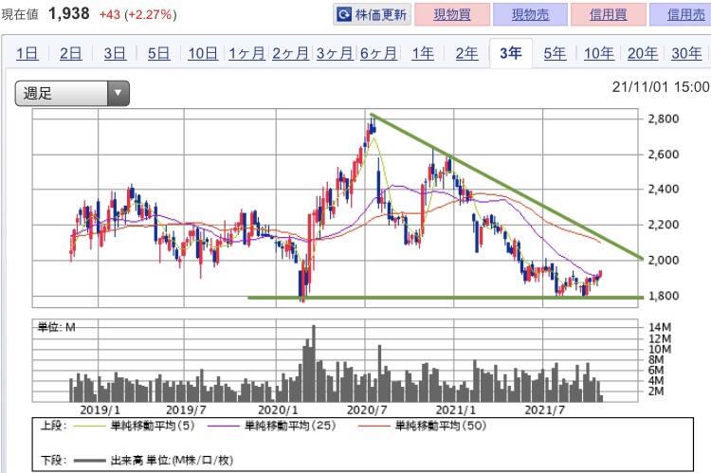
Task: Click the +43 (+2.27%) change text
Action: coord(137,14)
